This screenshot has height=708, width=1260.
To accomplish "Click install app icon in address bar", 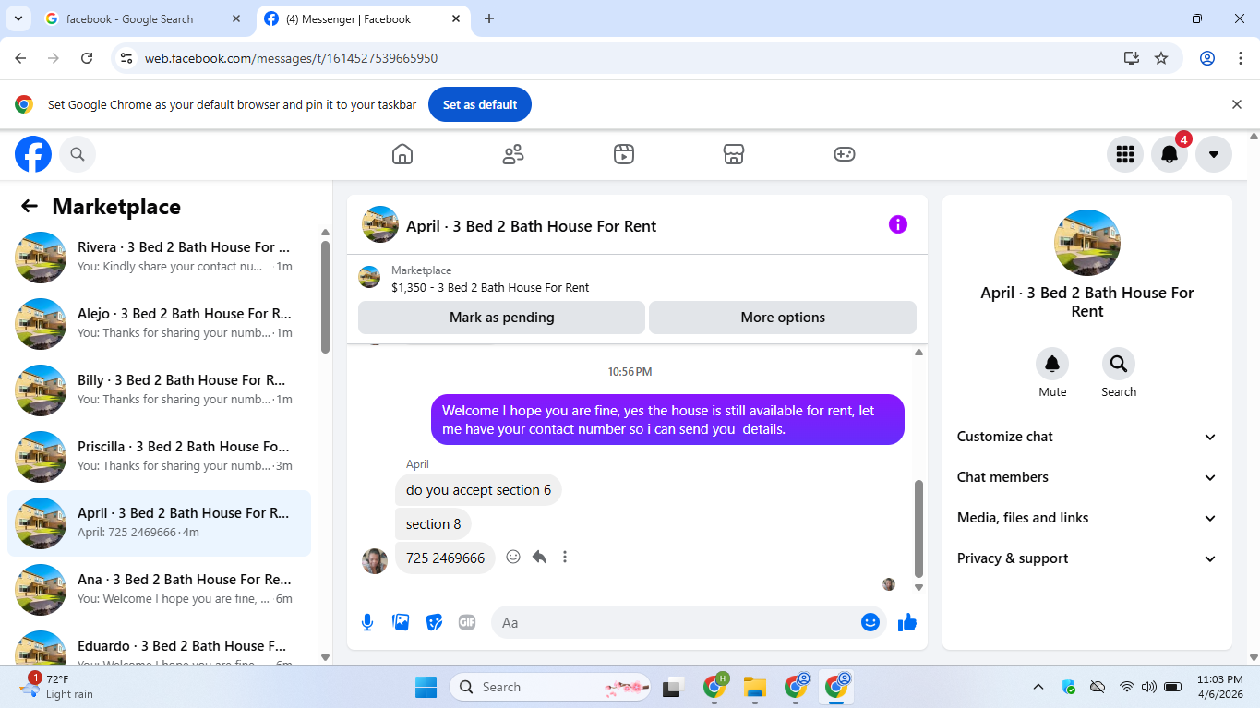I will [x=1132, y=58].
